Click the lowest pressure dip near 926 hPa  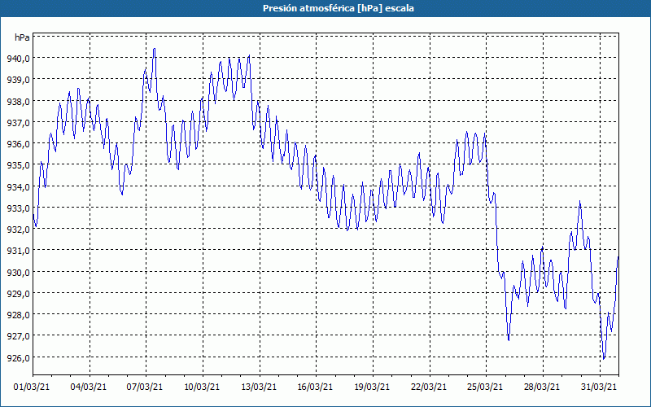pos(604,358)
